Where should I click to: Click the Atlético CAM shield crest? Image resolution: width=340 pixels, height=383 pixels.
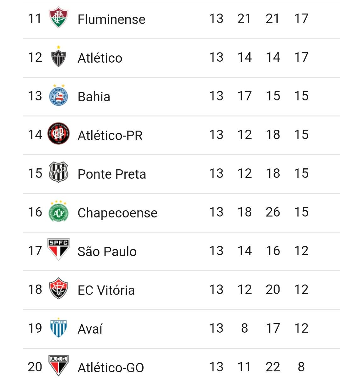[x=59, y=56]
